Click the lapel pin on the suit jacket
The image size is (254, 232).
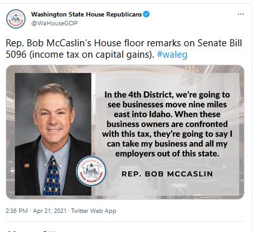27,165
